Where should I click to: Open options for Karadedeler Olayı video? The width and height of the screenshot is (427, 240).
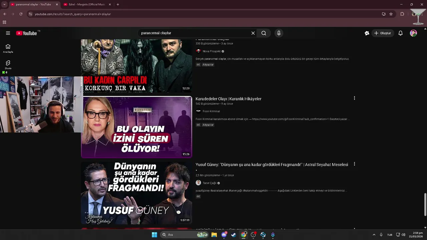point(354,98)
